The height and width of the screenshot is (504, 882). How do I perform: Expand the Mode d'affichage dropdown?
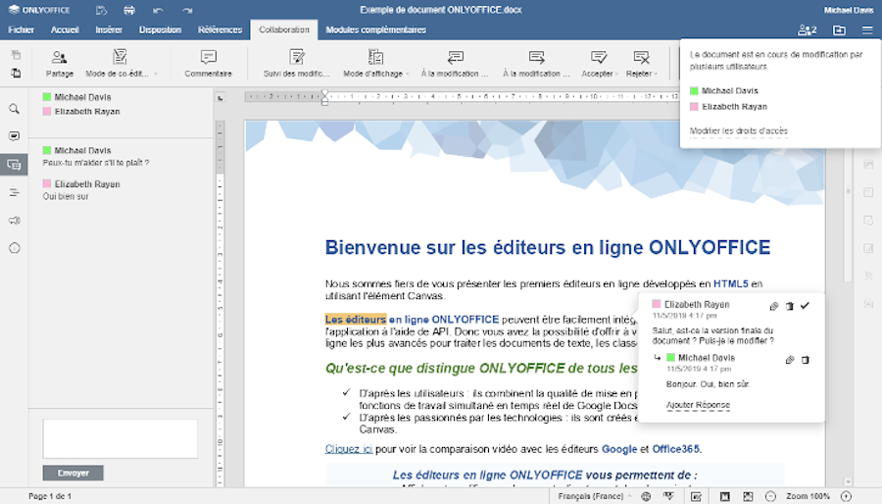408,74
